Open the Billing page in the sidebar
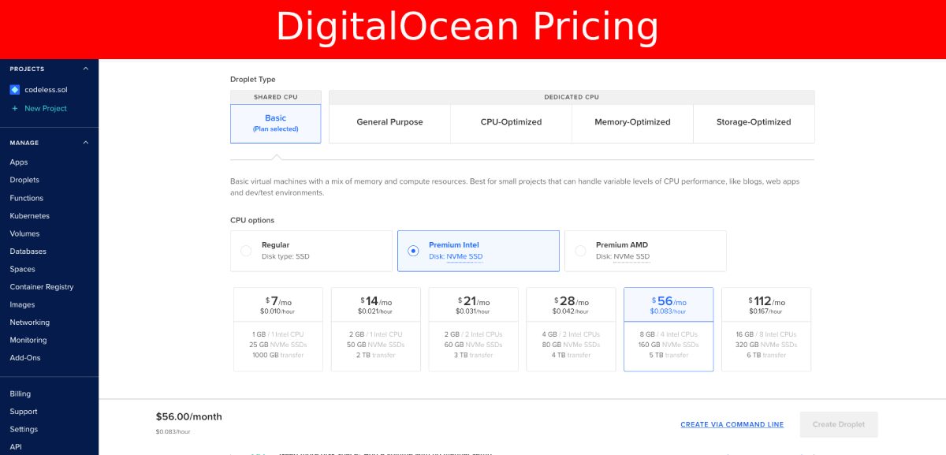 20,393
